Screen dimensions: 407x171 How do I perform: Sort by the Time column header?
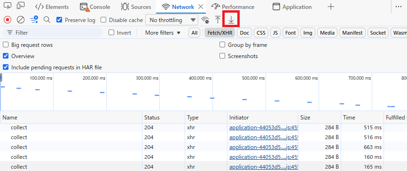tap(362, 118)
